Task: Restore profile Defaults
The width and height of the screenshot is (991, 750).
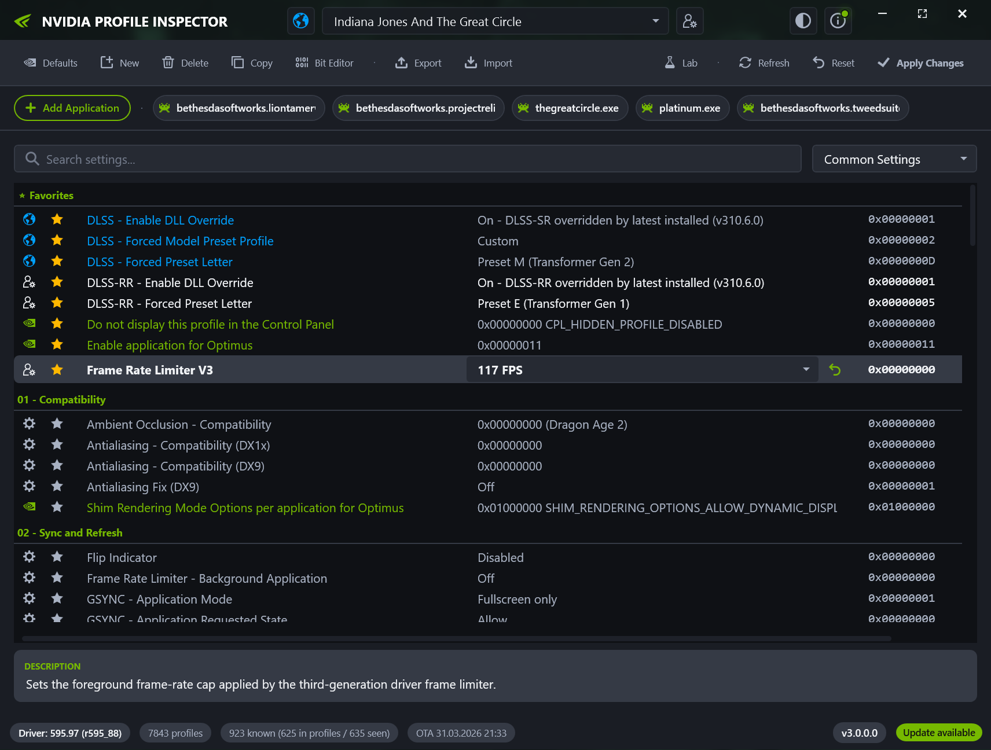Action: 50,63
